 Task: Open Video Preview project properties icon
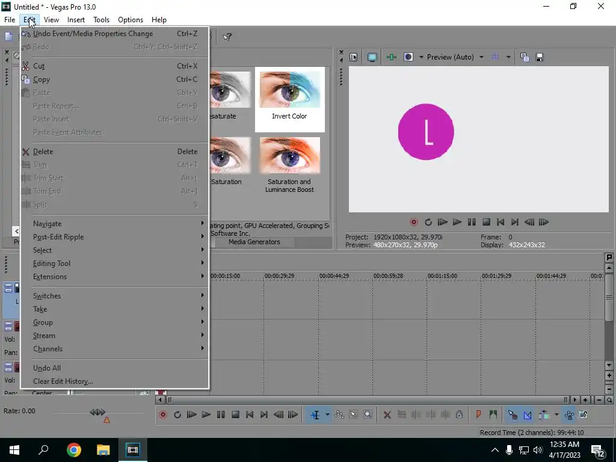tap(354, 57)
